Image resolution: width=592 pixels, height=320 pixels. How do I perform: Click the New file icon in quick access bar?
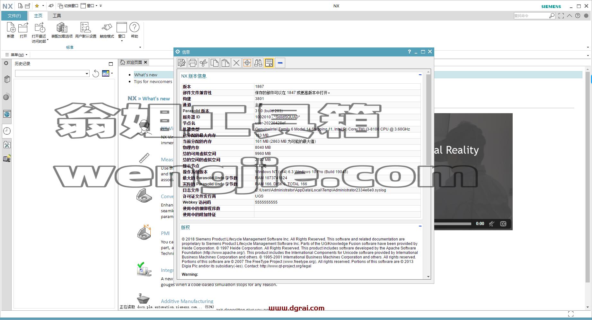click(x=21, y=6)
